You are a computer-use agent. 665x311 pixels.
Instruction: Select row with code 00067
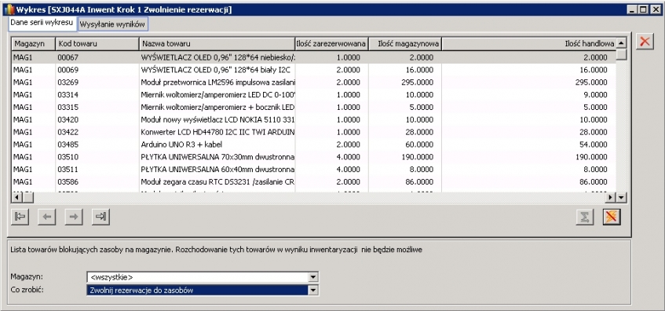click(x=314, y=57)
